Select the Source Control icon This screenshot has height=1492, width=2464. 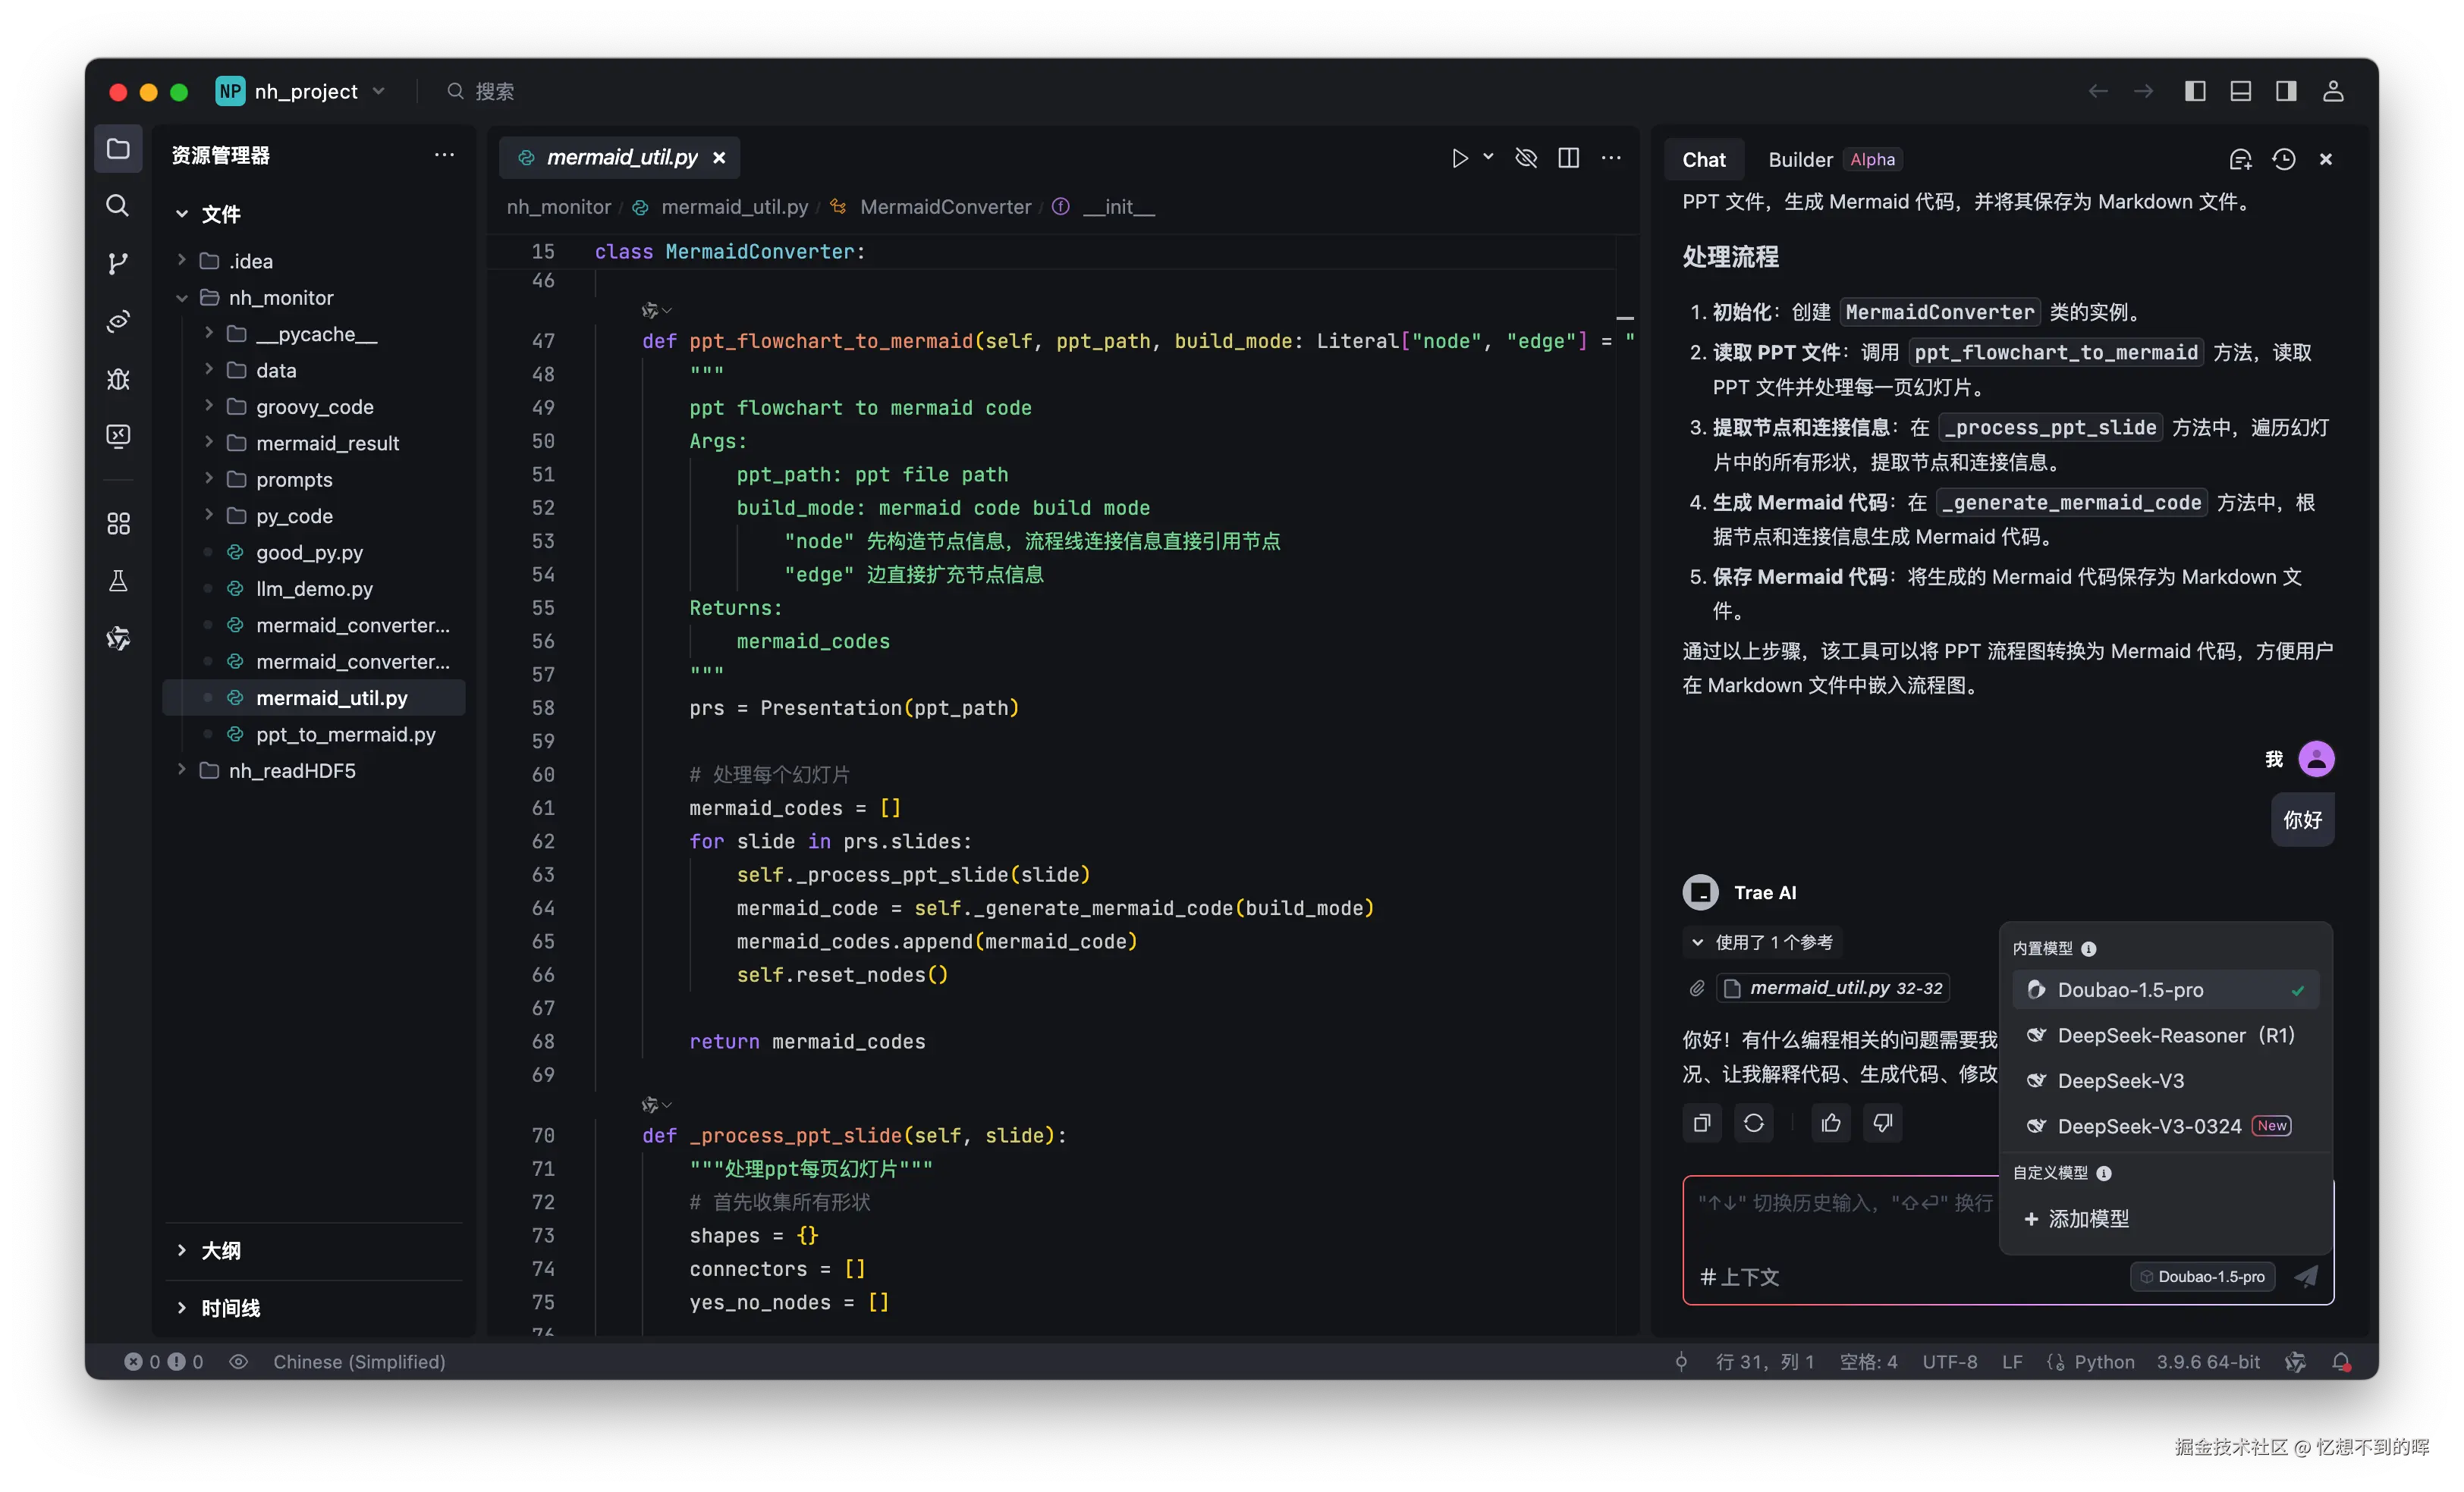[118, 263]
